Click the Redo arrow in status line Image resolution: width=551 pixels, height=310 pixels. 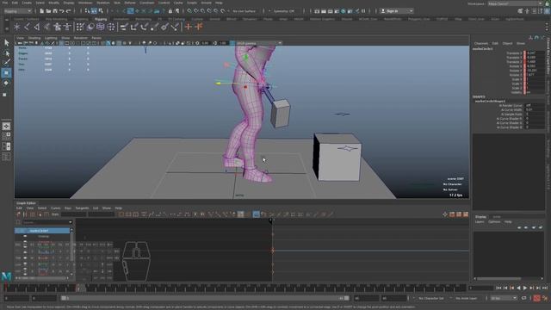(x=69, y=11)
